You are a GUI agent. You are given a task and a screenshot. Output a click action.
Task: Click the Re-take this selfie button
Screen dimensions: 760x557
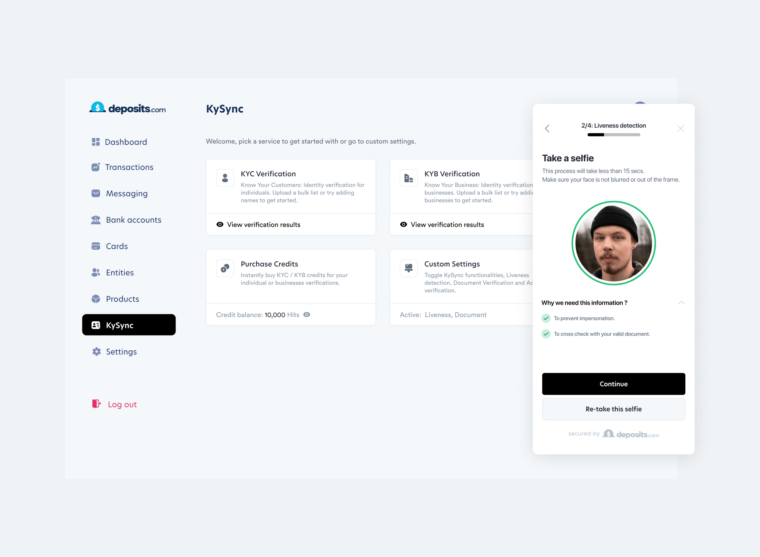click(613, 409)
